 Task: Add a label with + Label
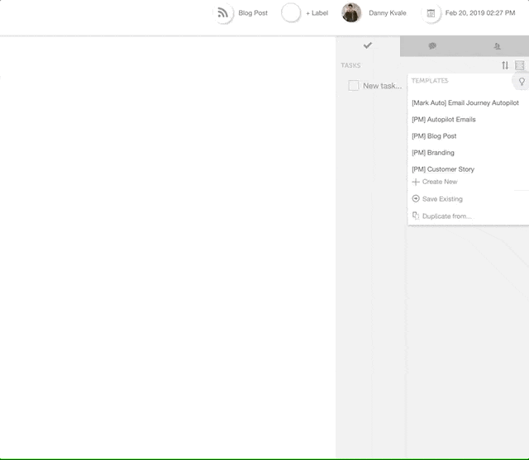click(317, 13)
